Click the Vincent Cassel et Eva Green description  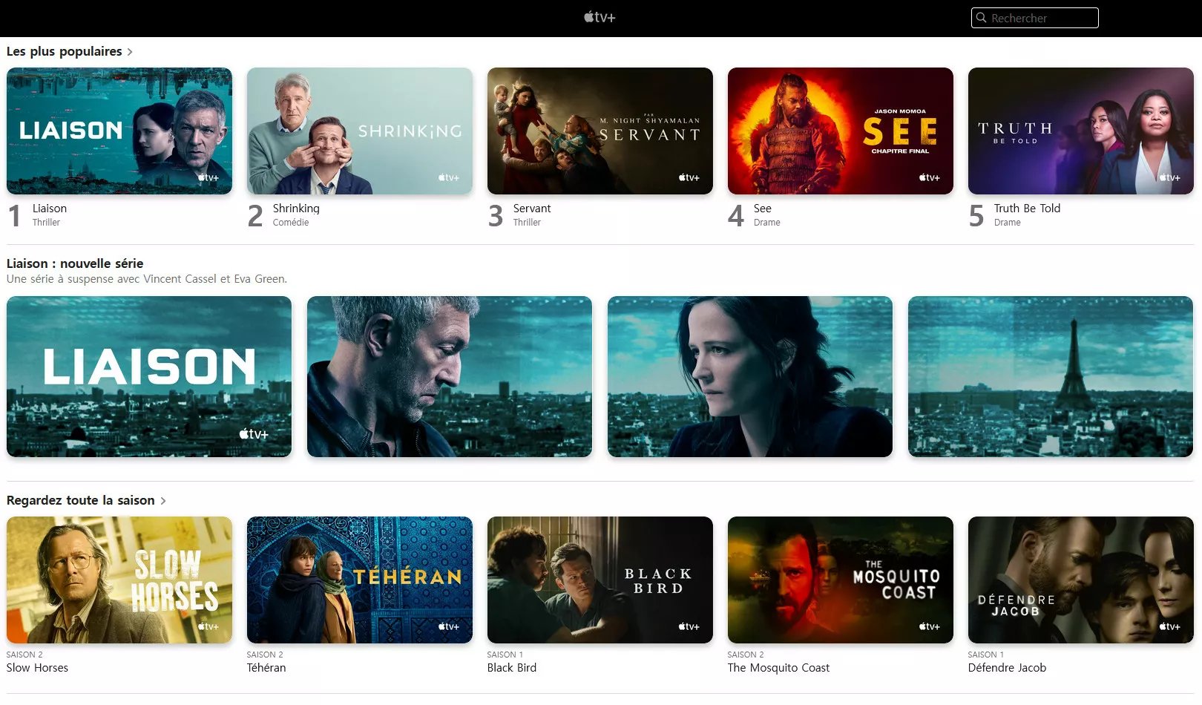click(x=147, y=279)
